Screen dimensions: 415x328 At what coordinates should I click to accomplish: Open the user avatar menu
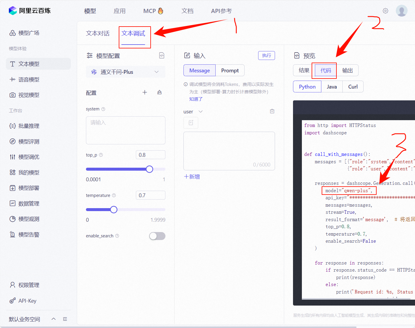pos(401,11)
